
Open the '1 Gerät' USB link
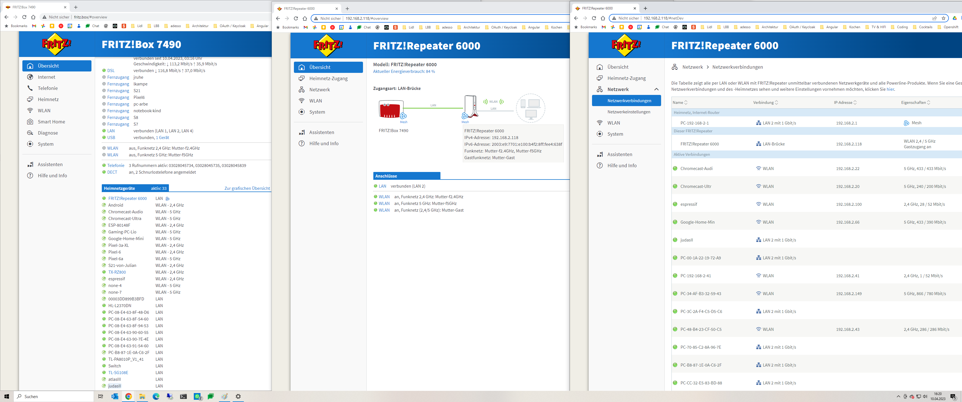coord(162,138)
